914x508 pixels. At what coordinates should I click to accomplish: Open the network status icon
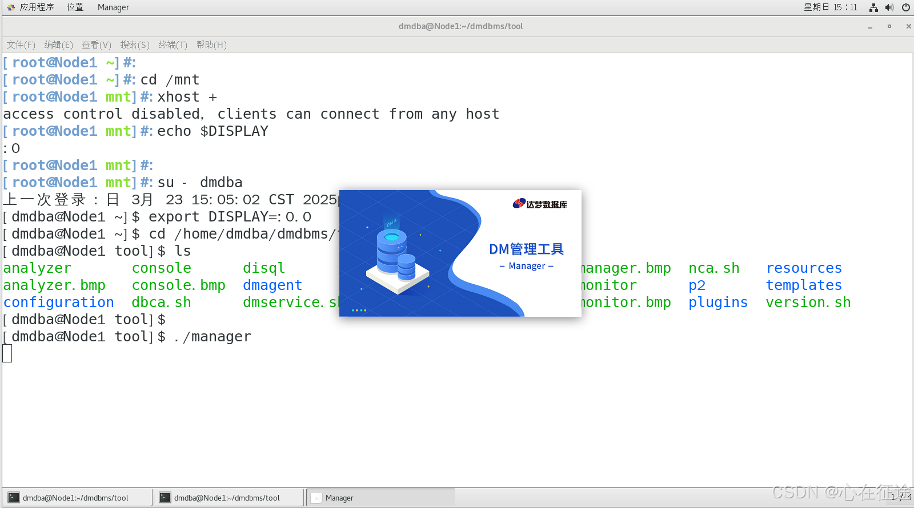tap(873, 7)
